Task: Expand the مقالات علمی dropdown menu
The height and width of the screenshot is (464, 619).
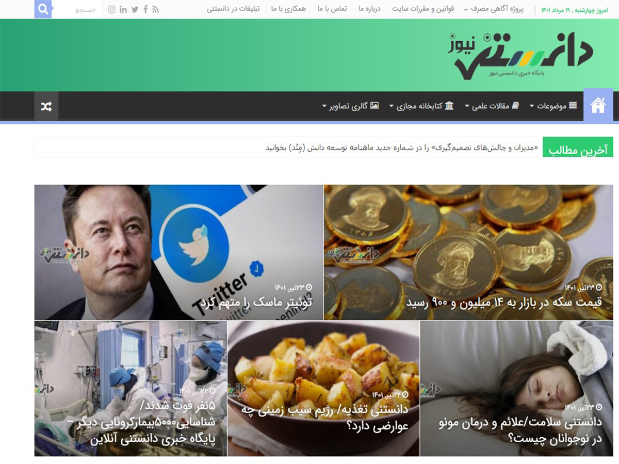Action: coord(493,106)
